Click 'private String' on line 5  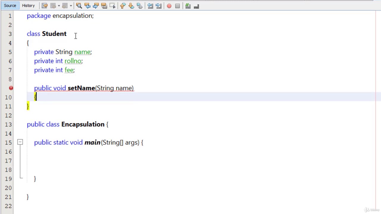53,52
